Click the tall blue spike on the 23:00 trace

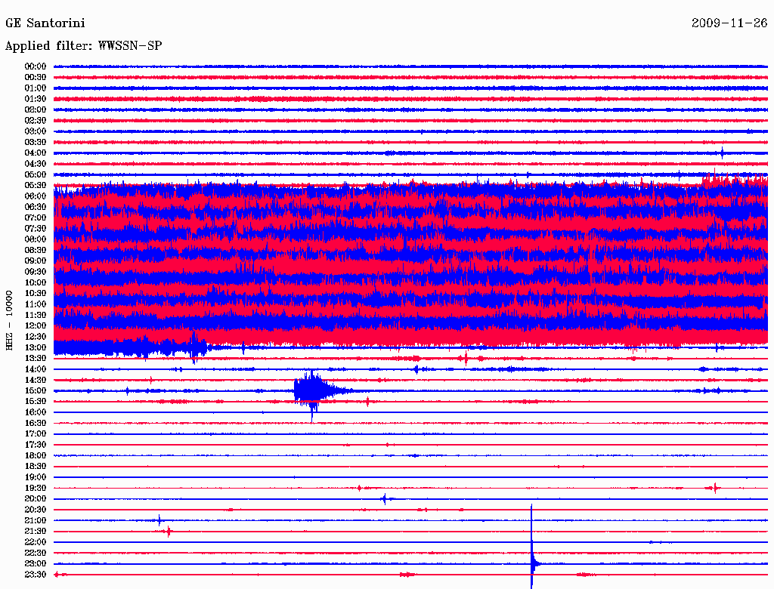point(532,547)
